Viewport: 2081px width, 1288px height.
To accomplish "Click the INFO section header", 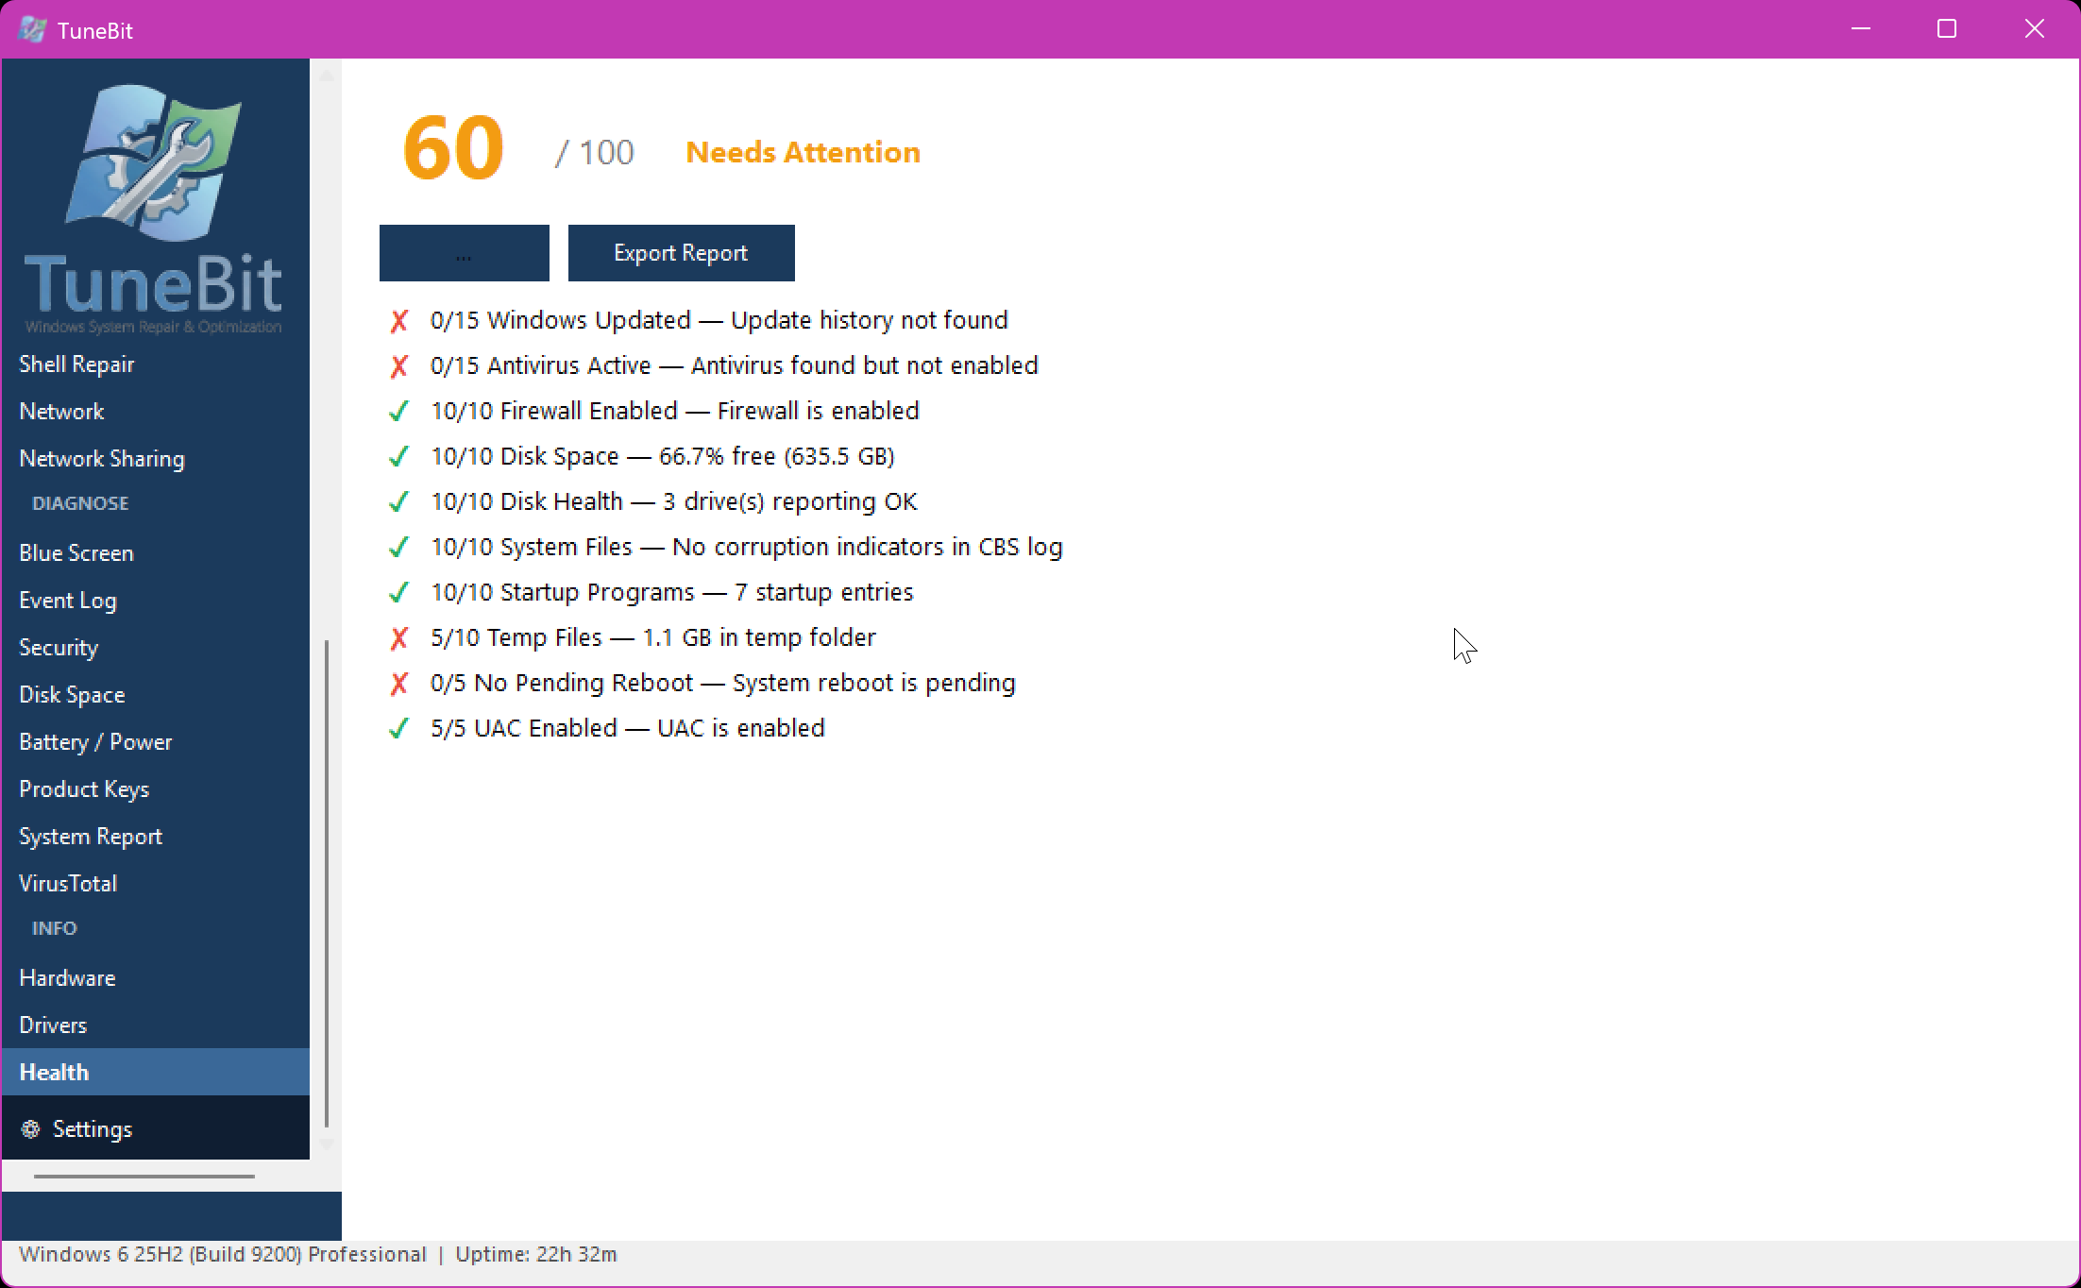I will coord(55,928).
